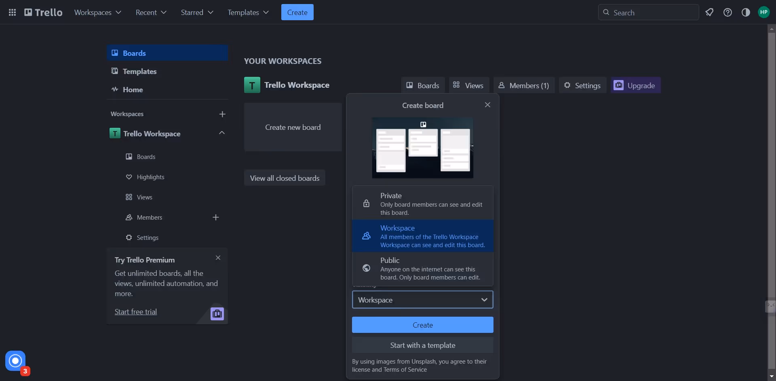Click the Premium briefcase icon in banner
Screen dimensions: 776x381
click(x=217, y=314)
